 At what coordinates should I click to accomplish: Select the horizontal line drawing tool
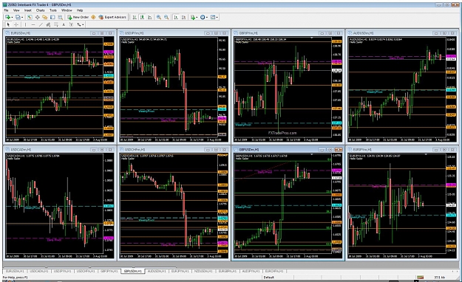33,24
